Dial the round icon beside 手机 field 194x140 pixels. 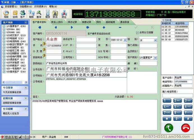click(44, 43)
